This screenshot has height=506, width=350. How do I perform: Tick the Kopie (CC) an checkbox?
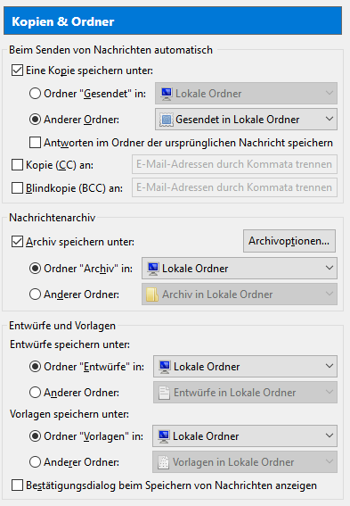[x=18, y=165]
